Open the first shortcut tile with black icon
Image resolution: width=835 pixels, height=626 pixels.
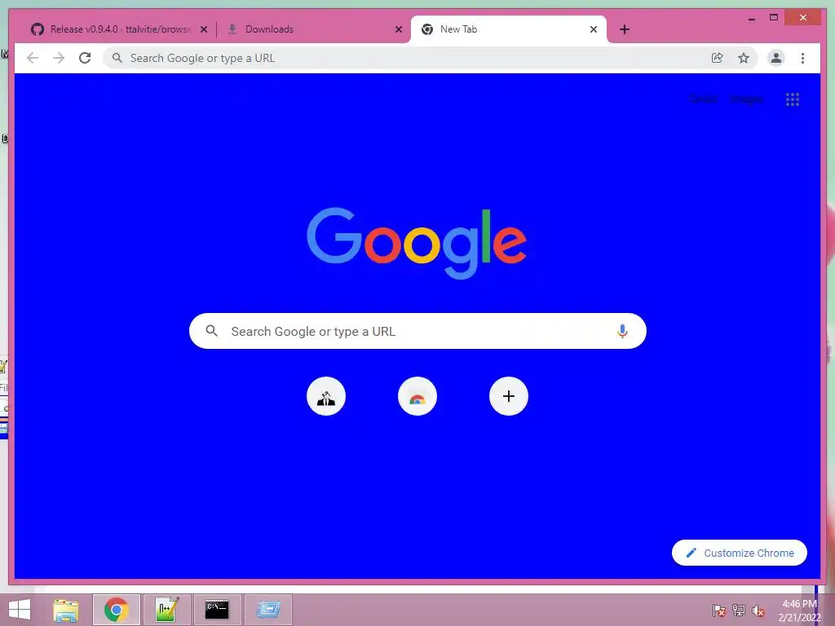pyautogui.click(x=326, y=396)
